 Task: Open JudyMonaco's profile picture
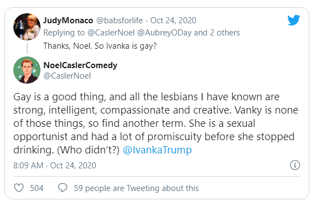(x=27, y=27)
